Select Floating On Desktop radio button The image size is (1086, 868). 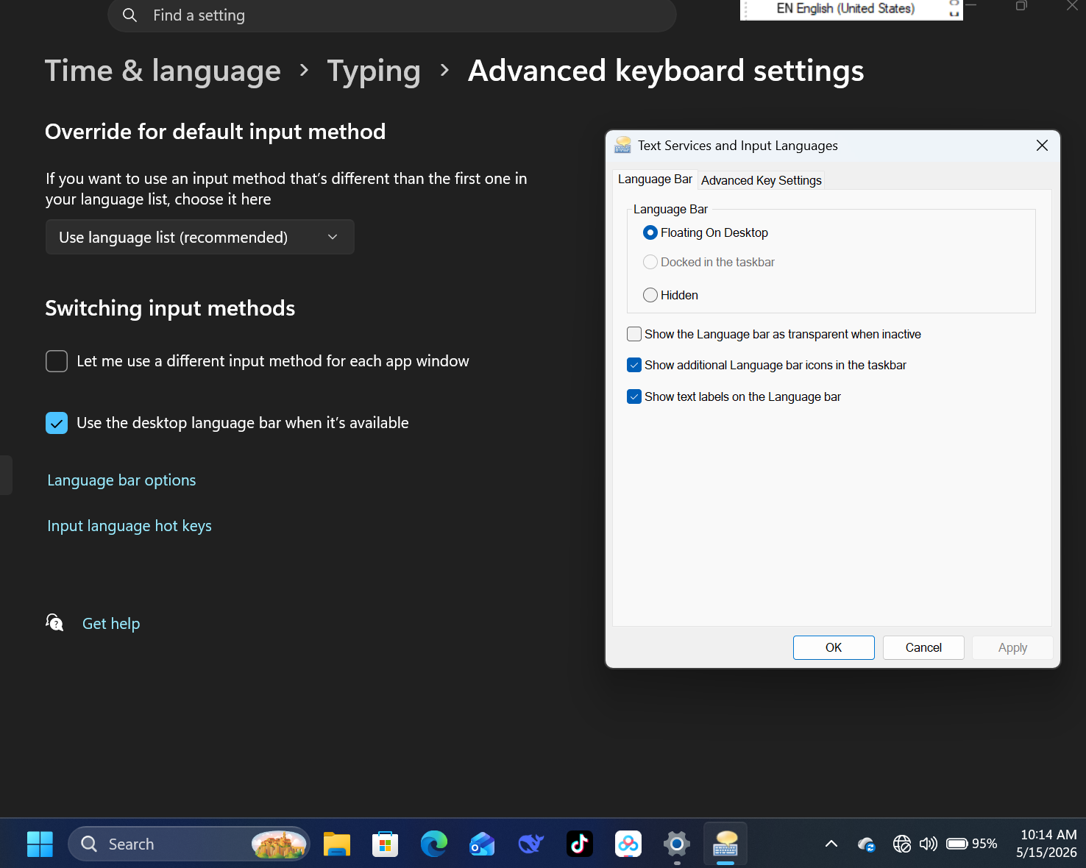click(650, 232)
